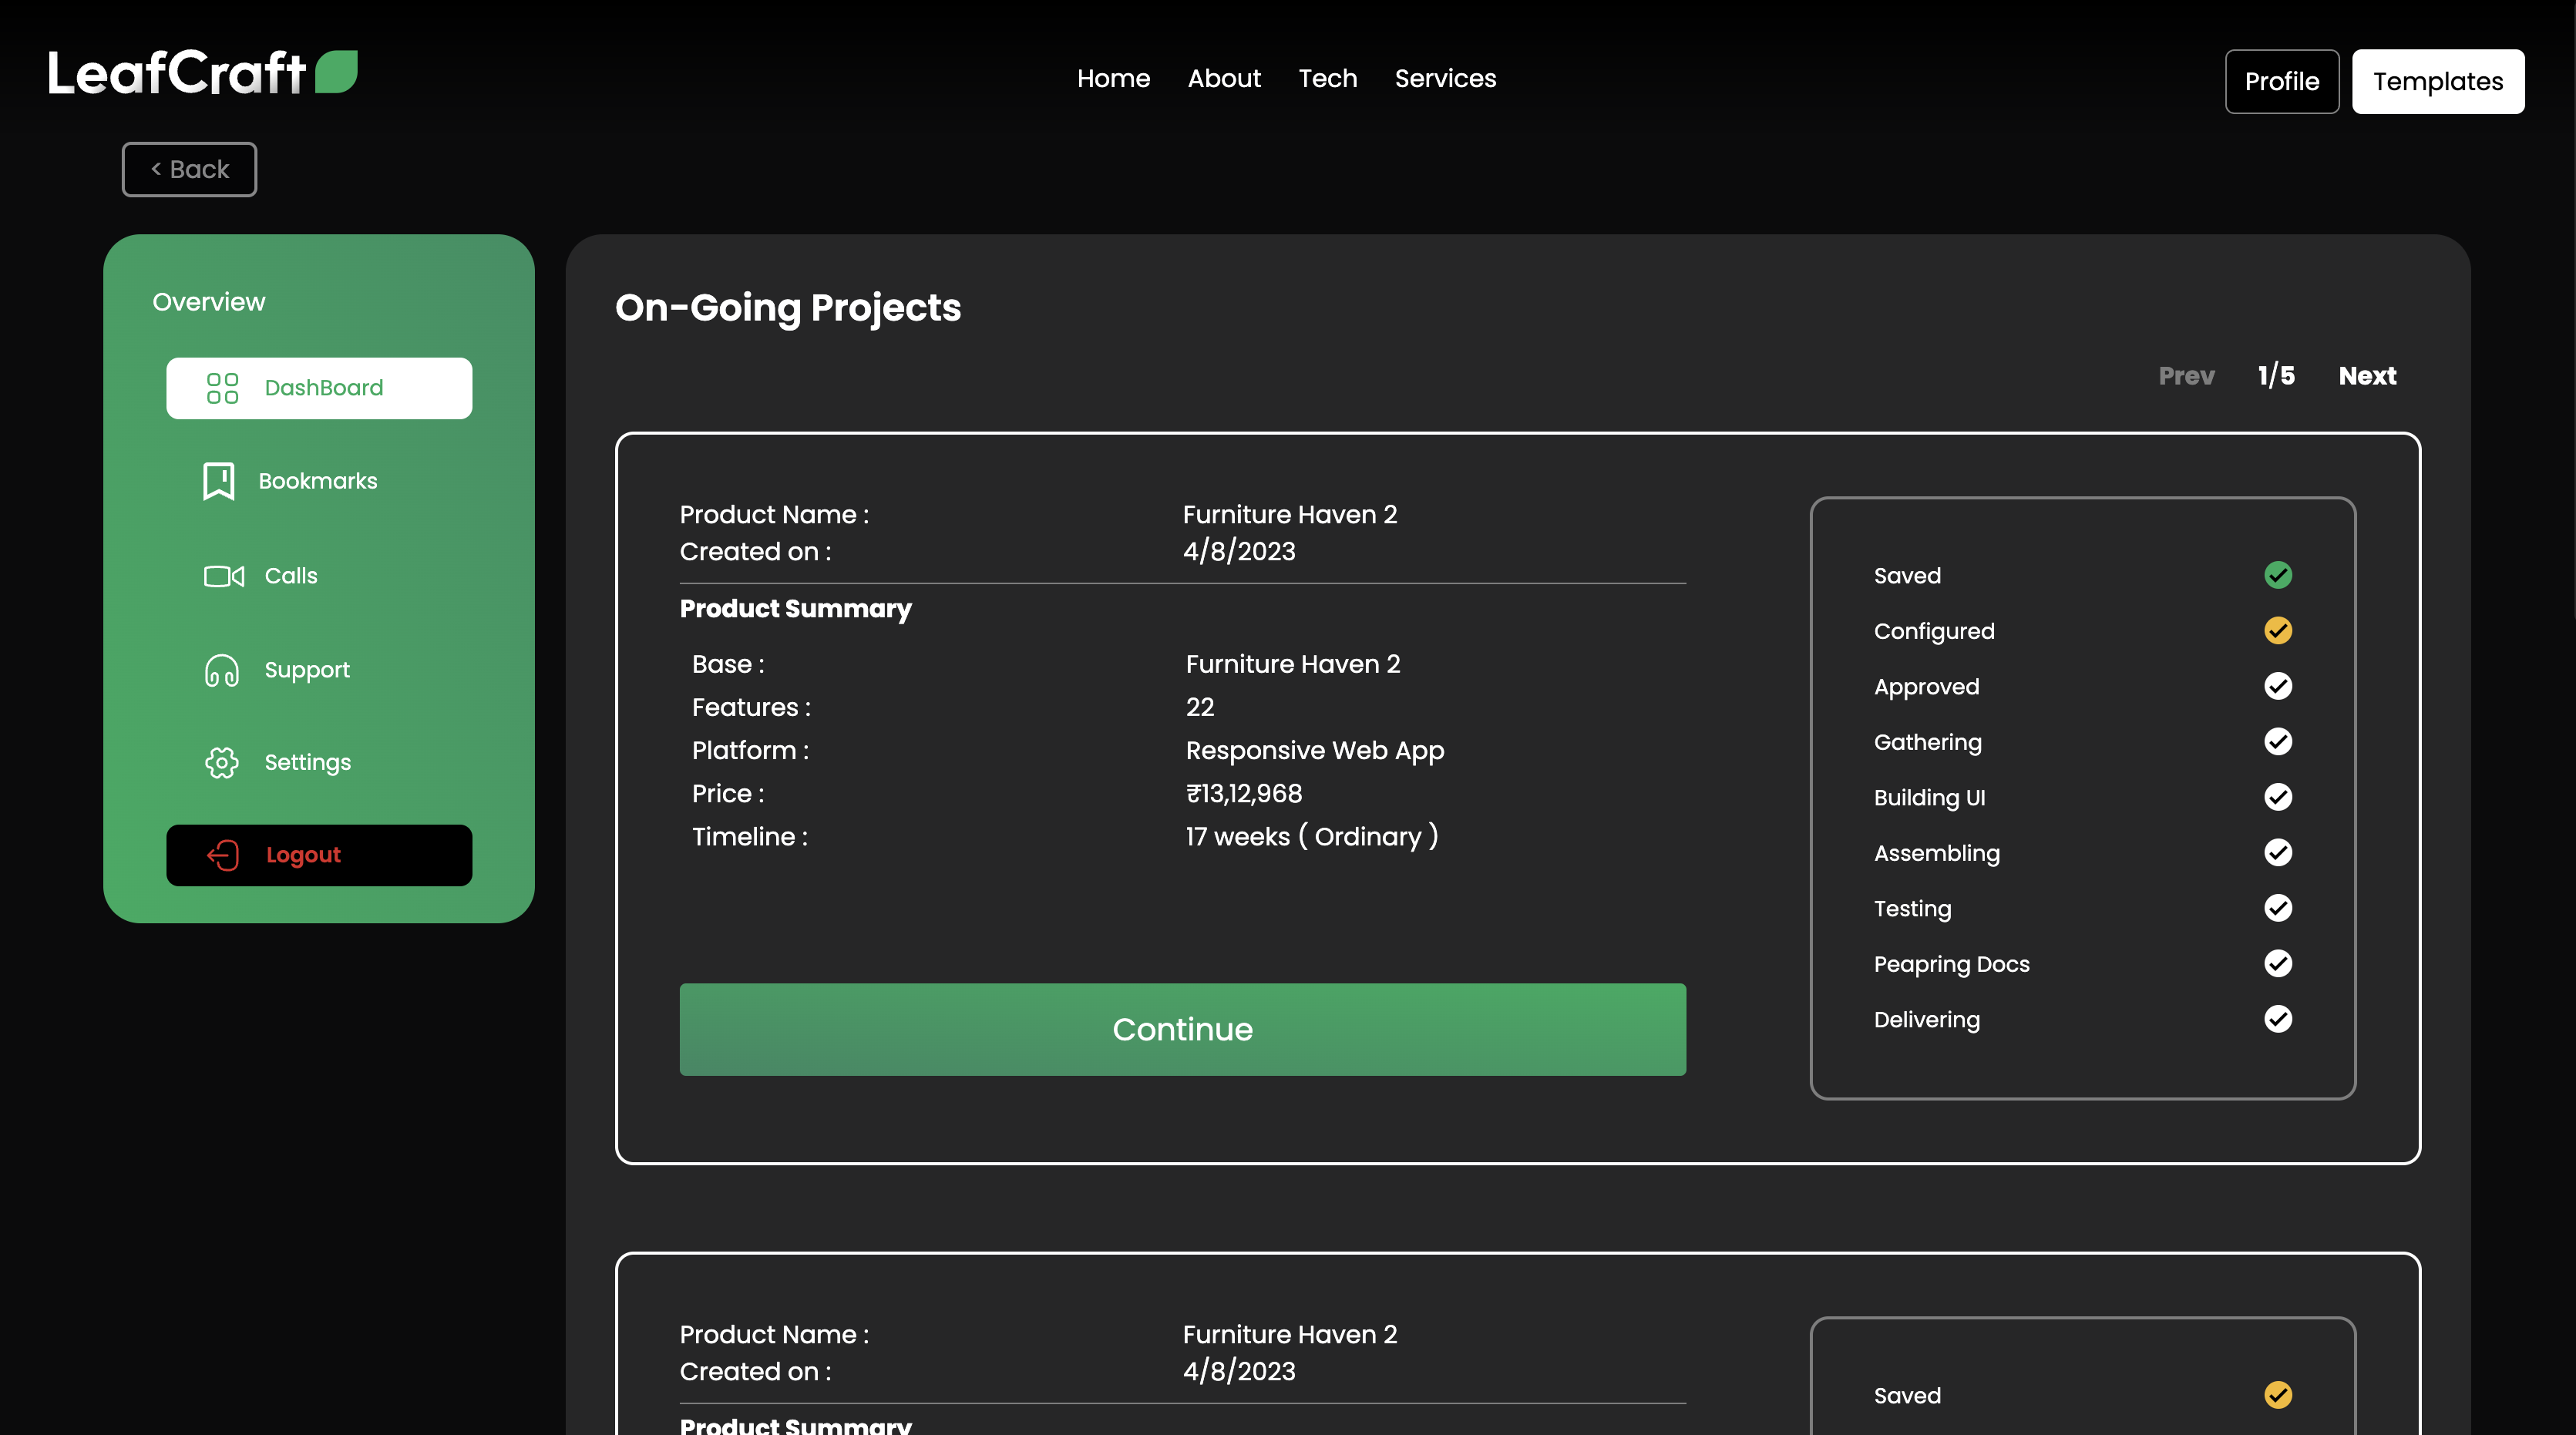Click the 1/5 page indicator
This screenshot has height=1435, width=2576.
tap(2276, 376)
